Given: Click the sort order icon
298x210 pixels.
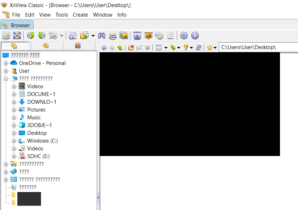Looking at the screenshot, I should [173, 48].
